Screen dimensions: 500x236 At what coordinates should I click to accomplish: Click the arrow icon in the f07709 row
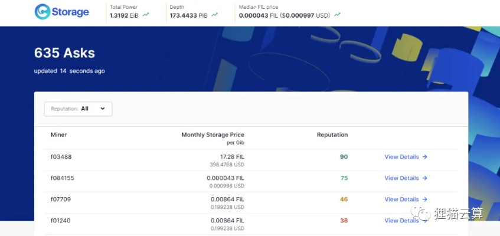[x=425, y=199]
